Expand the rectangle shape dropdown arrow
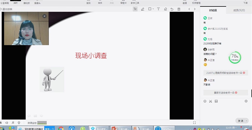This screenshot has height=130, width=252. (153, 9)
